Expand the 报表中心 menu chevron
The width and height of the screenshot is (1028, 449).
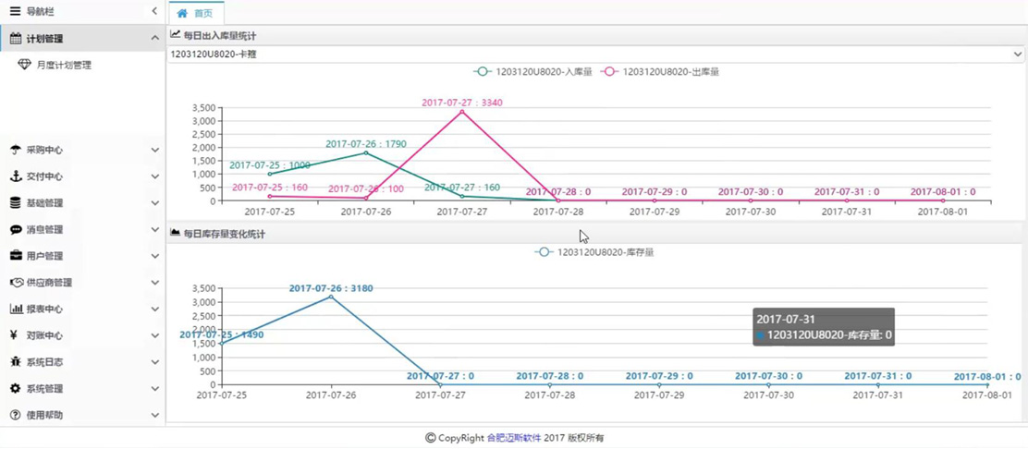pyautogui.click(x=154, y=309)
